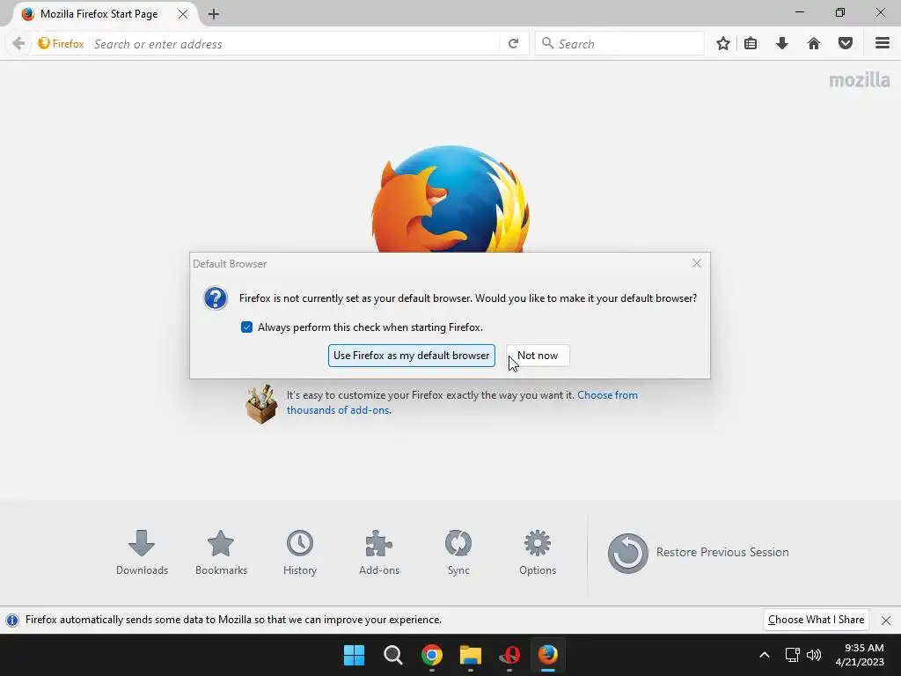Open File Explorer from taskbar
This screenshot has width=901, height=676.
[470, 655]
